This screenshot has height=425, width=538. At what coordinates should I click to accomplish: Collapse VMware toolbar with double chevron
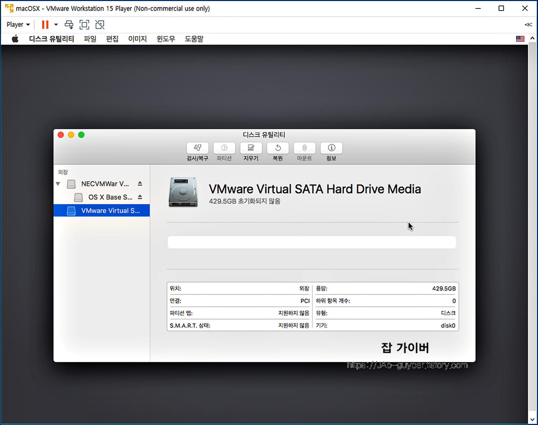(x=528, y=24)
